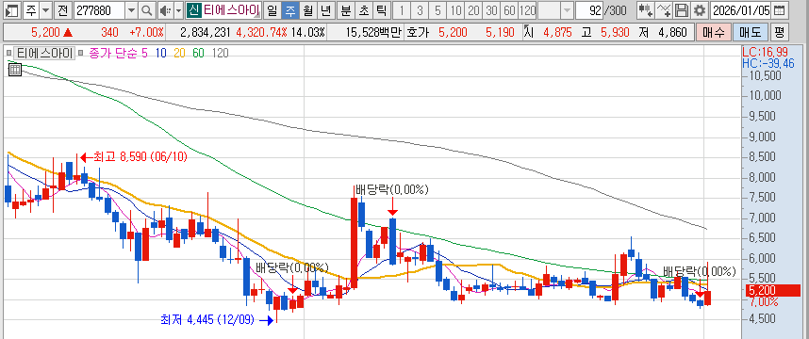Switch to yearly (년) chart

click(x=325, y=9)
